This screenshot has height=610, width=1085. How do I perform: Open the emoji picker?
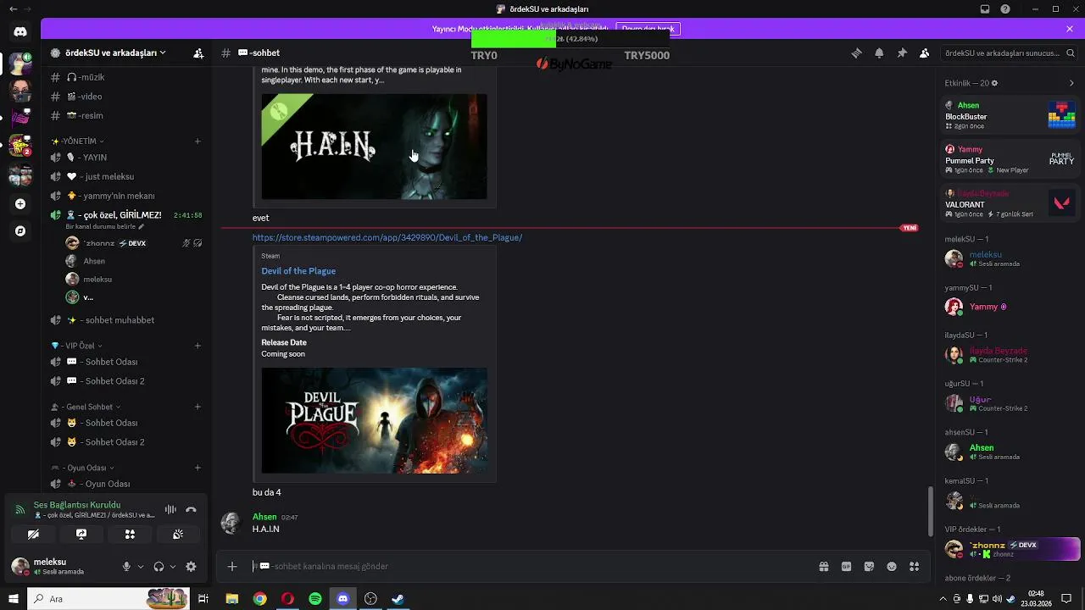[892, 567]
